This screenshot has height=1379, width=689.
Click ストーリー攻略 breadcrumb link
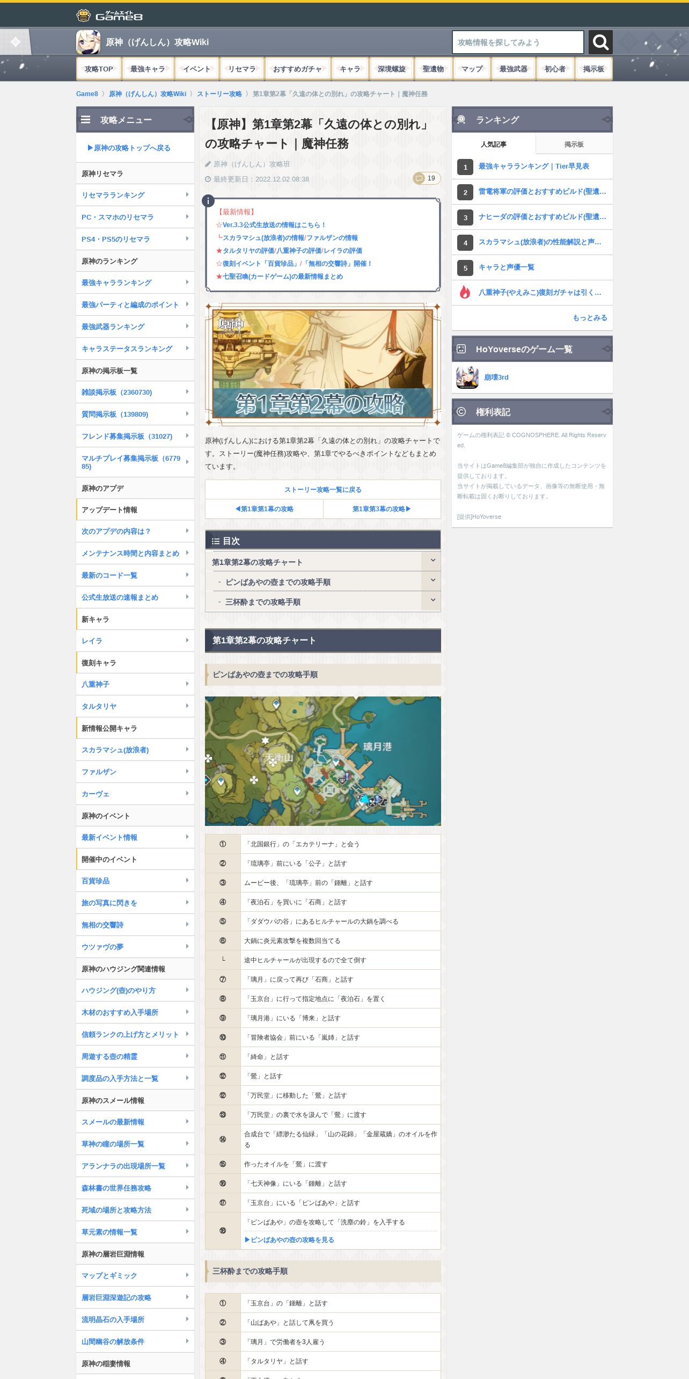click(219, 94)
